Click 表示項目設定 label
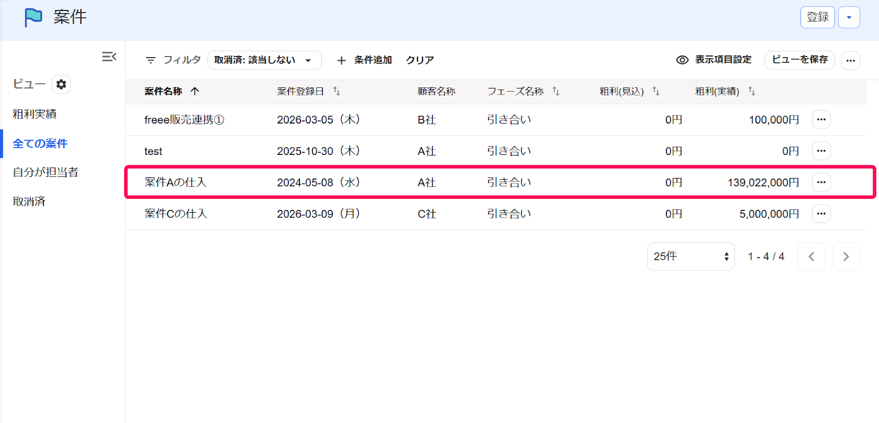 723,59
